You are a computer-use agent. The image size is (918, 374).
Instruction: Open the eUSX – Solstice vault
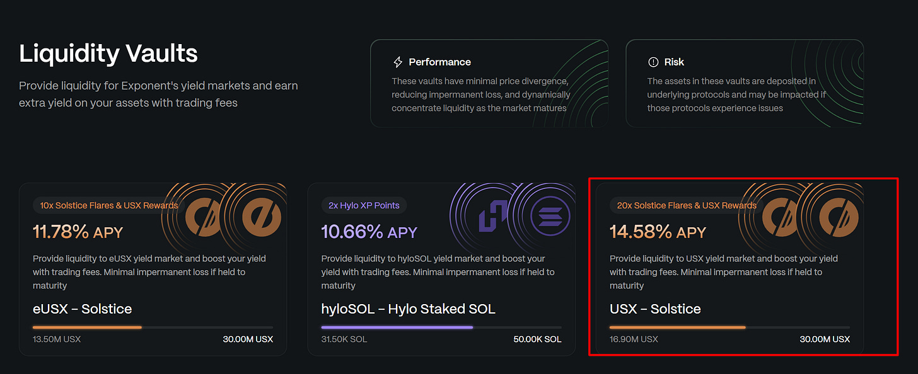(x=153, y=269)
